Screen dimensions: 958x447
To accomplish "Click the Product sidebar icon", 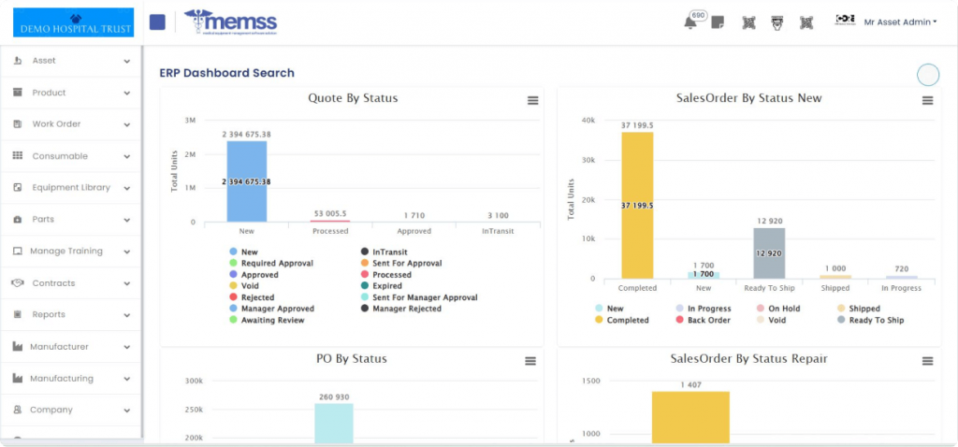I will 18,93.
